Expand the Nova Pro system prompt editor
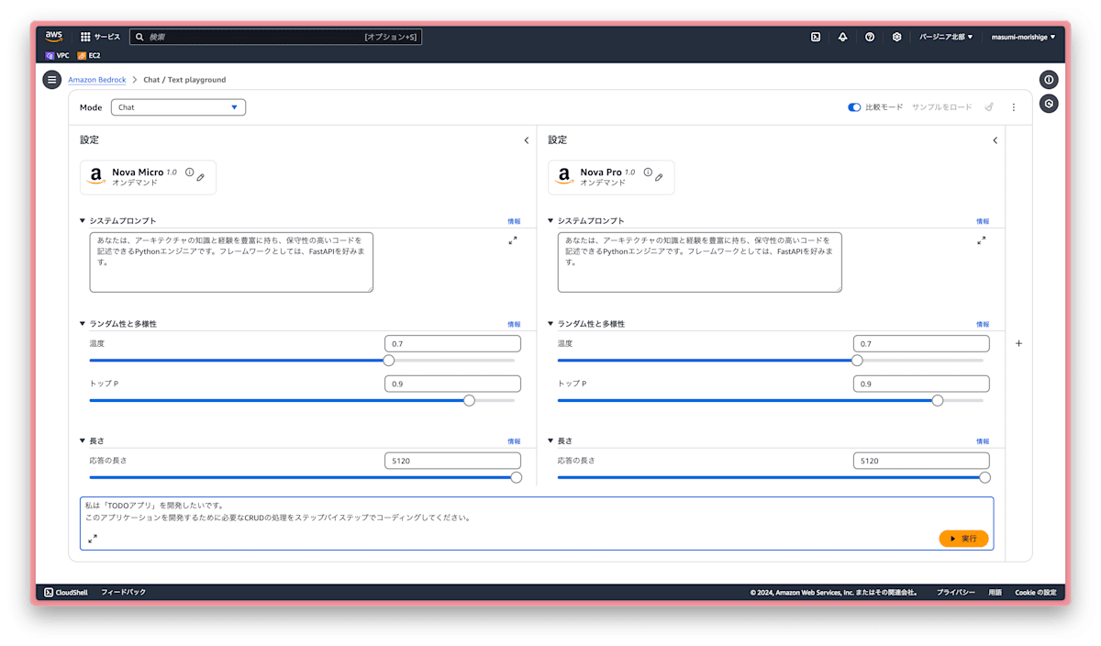 [x=981, y=240]
